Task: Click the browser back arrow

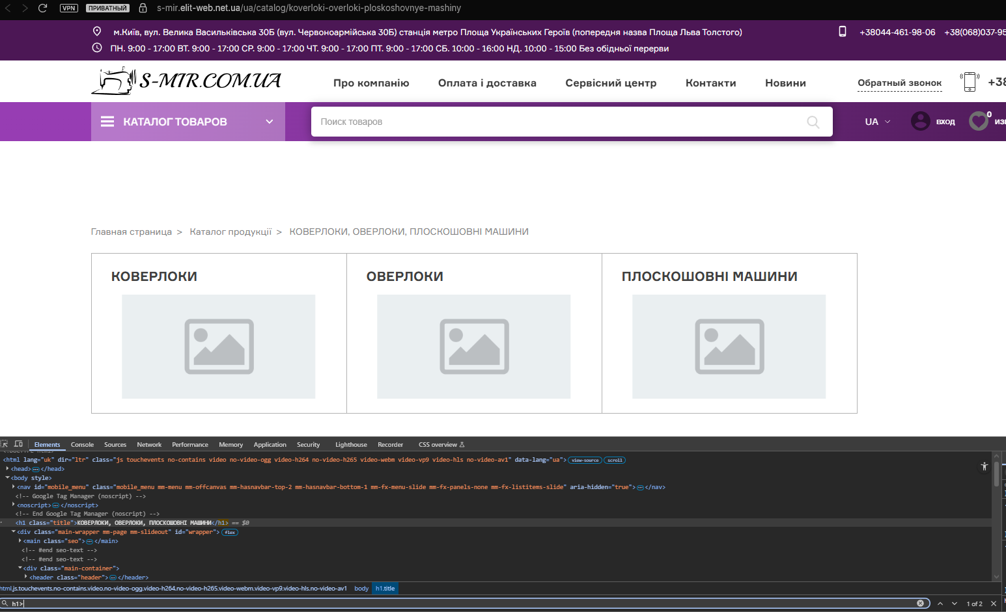Action: 8,8
